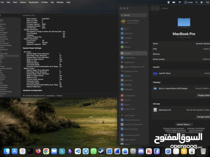The height and width of the screenshot is (157, 210).
Task: Select General in the Settings sidebar
Action: pyautogui.click(x=134, y=53)
